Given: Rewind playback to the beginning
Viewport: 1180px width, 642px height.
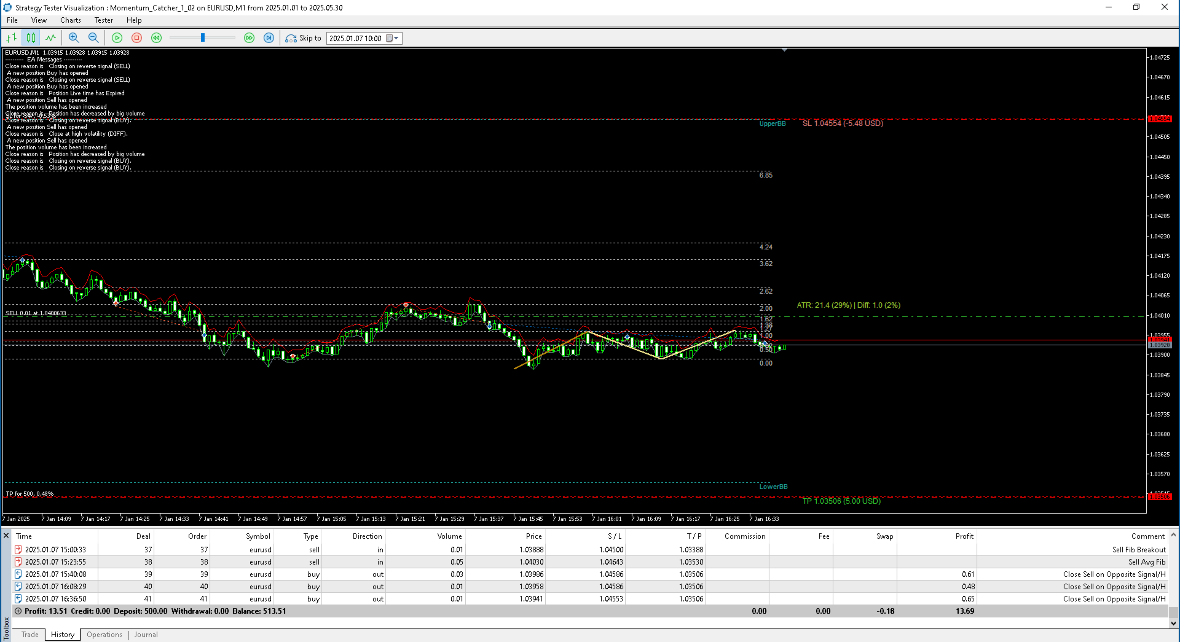Looking at the screenshot, I should click(156, 37).
